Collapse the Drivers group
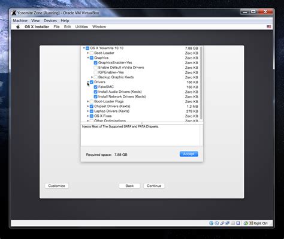Viewport: 284px width, 239px height. (x=88, y=82)
